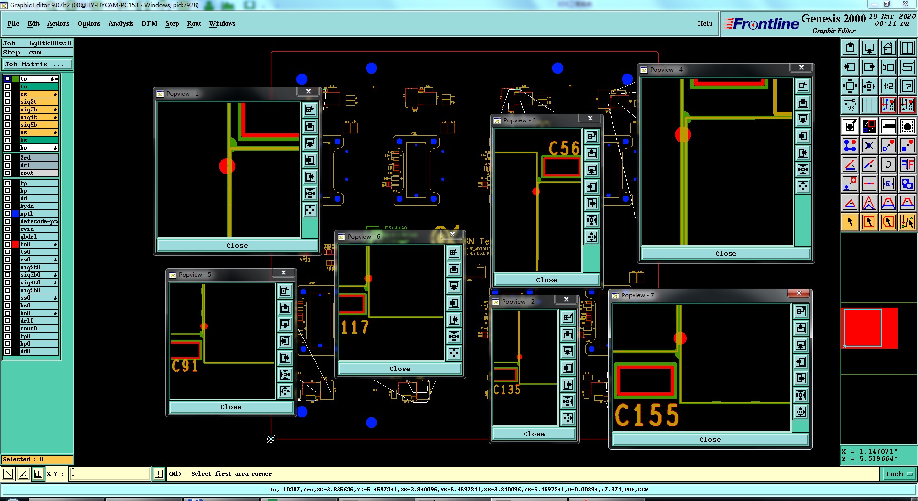
Task: Click the X Y coordinate input field
Action: tap(110, 474)
